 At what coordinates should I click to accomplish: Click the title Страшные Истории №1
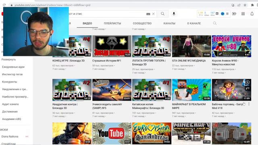pyautogui.click(x=106, y=61)
